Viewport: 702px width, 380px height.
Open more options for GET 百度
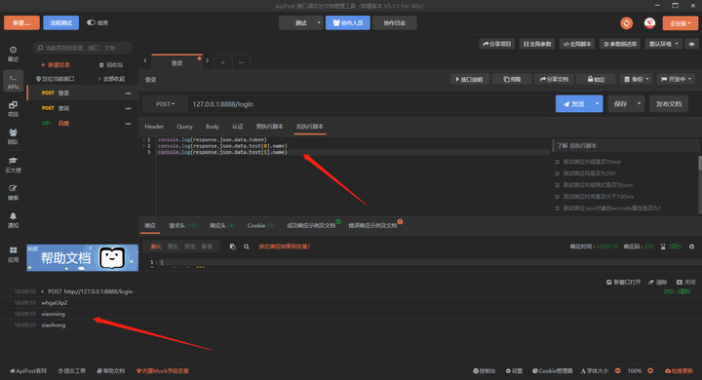click(x=128, y=124)
